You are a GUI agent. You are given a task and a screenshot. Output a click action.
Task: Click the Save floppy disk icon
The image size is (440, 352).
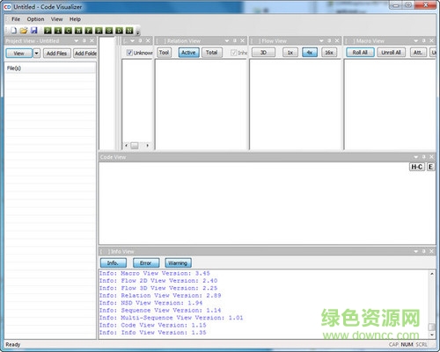point(34,31)
